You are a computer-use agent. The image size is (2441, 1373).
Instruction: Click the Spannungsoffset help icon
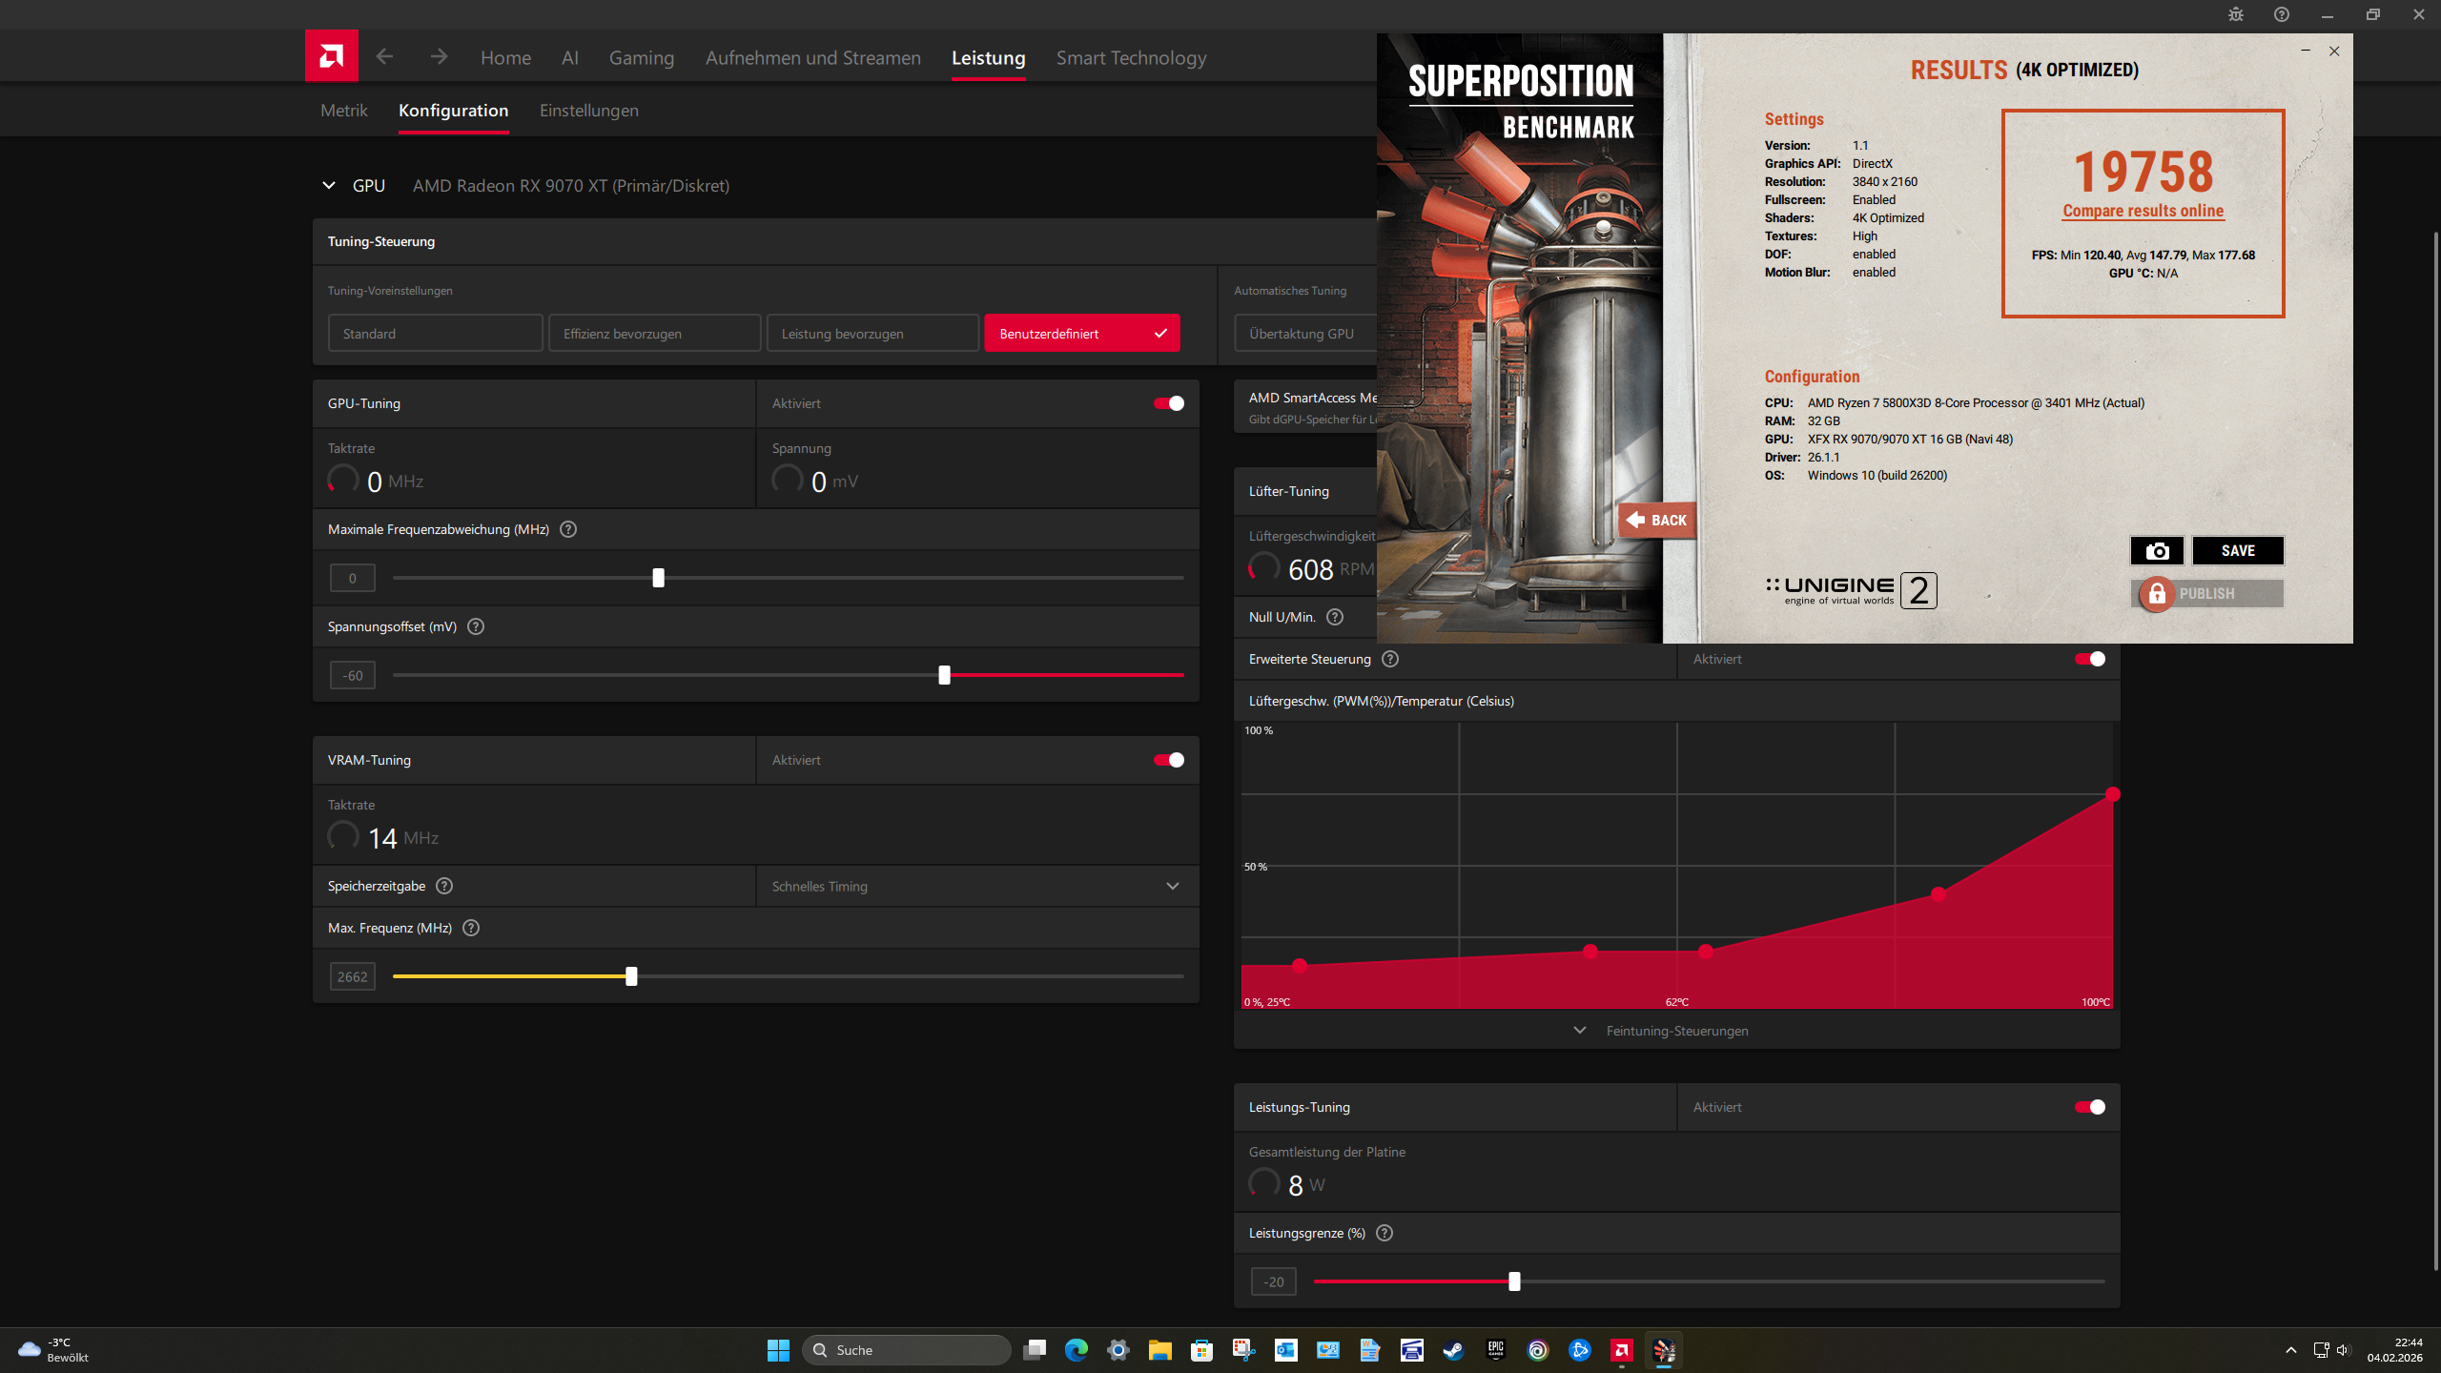(476, 626)
